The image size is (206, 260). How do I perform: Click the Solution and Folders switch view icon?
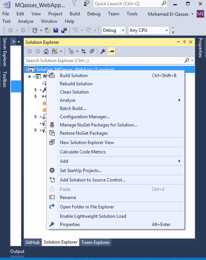[x=55, y=51]
